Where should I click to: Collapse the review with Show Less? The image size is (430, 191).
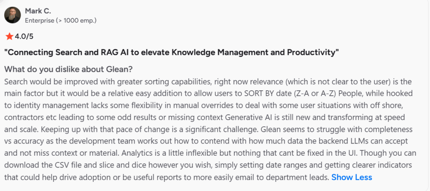tap(351, 177)
